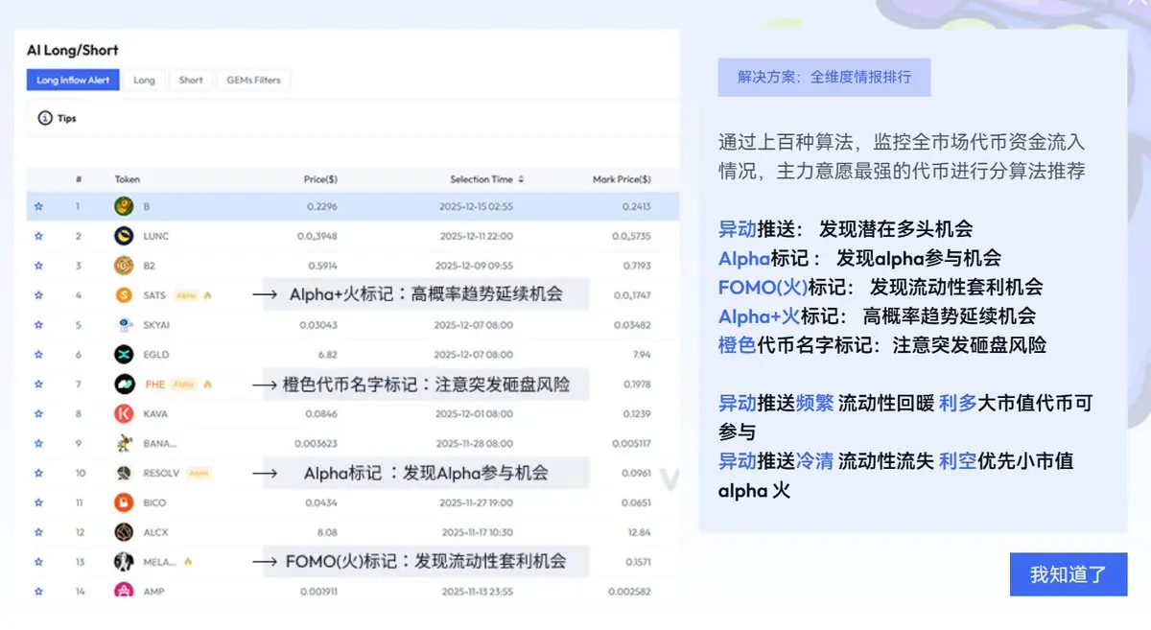This screenshot has height=630, width=1151.
Task: Click the FHE token logo
Action: click(x=123, y=385)
